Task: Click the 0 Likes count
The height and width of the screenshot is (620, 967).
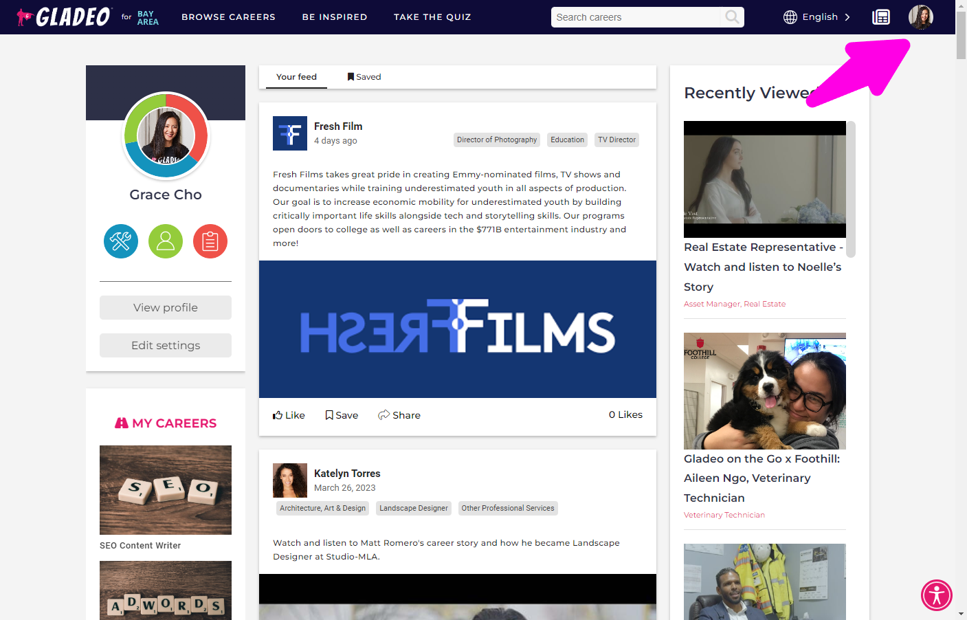Action: click(625, 414)
